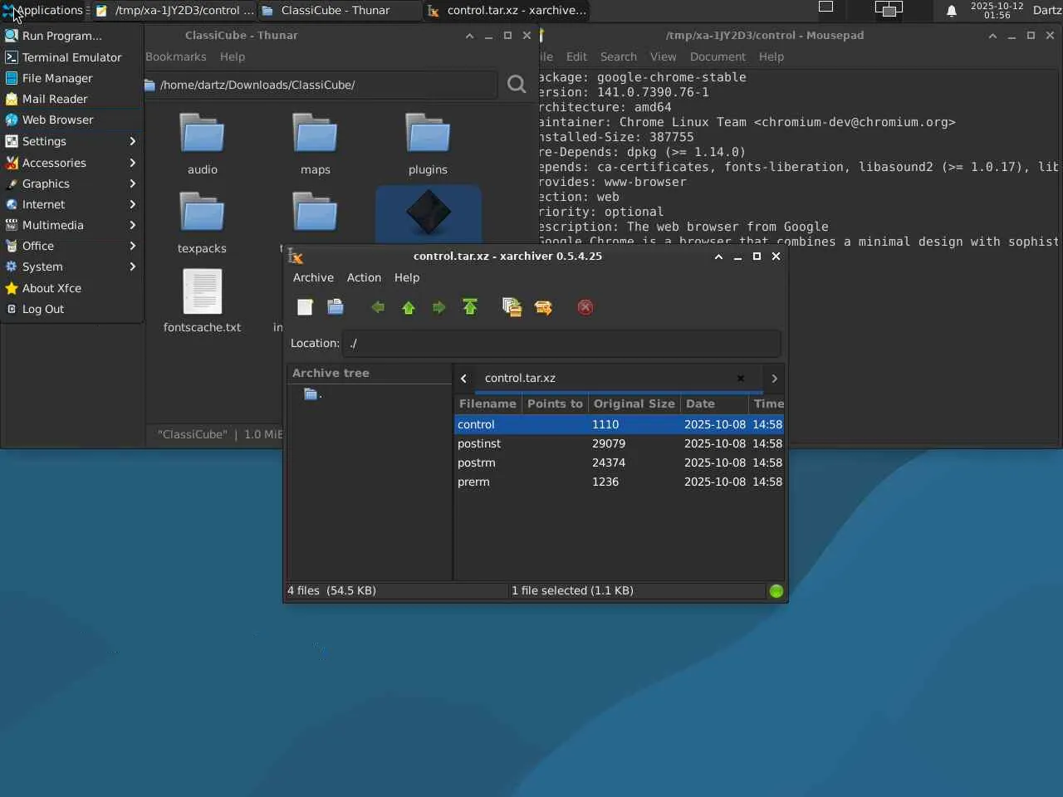The height and width of the screenshot is (797, 1063).
Task: Launch Terminal Emulator from Applications menu
Action: pos(71,57)
